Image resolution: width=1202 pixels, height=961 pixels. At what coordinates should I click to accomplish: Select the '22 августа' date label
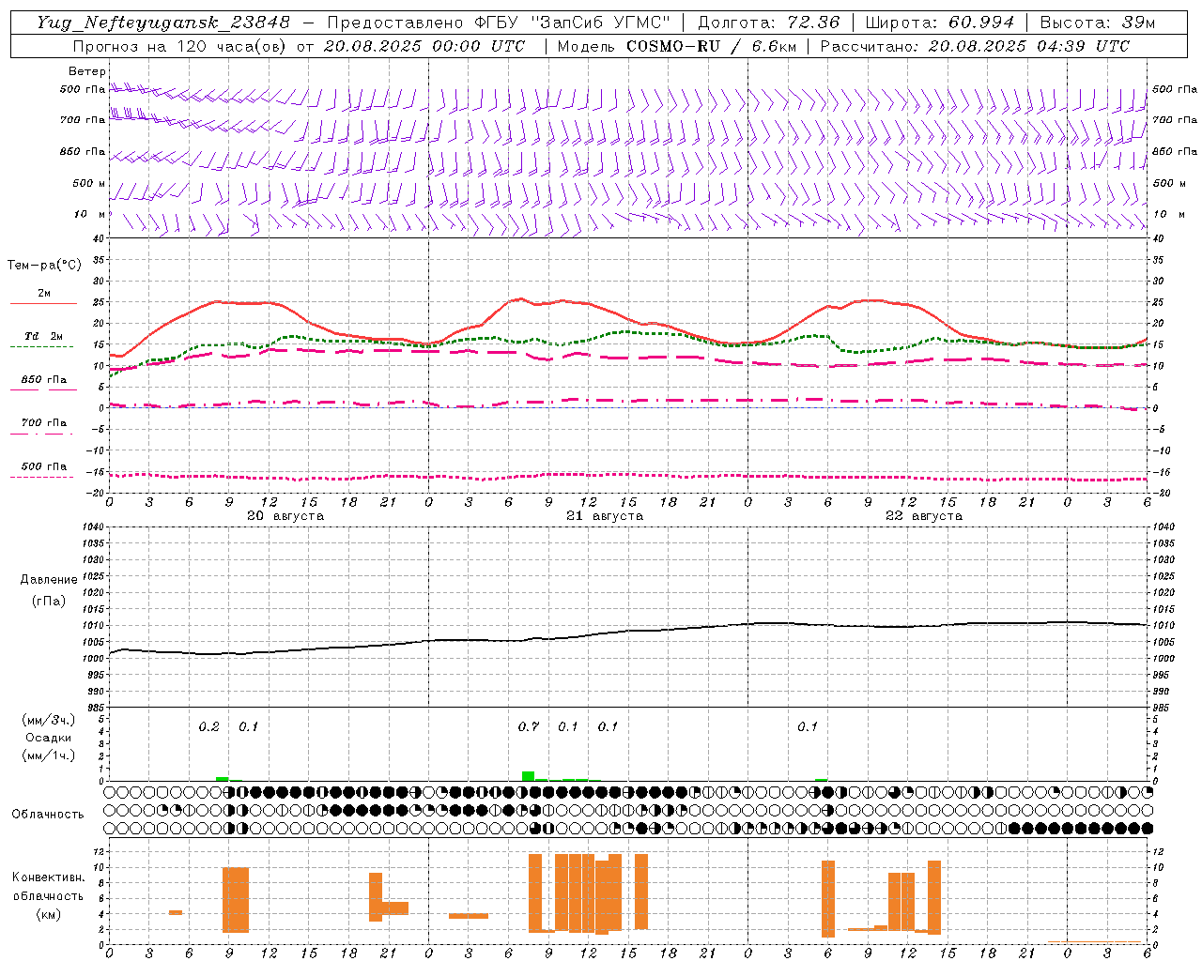[x=924, y=516]
